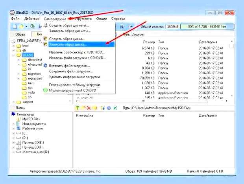This screenshot has height=184, width=244.
Task: Select the ru-ru folder in tree
Action: click(31, 83)
